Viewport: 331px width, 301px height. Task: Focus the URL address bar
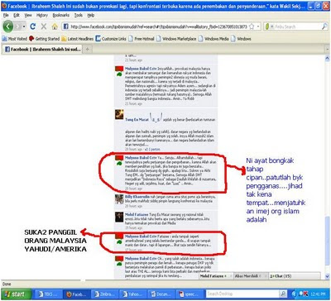pyautogui.click(x=159, y=26)
